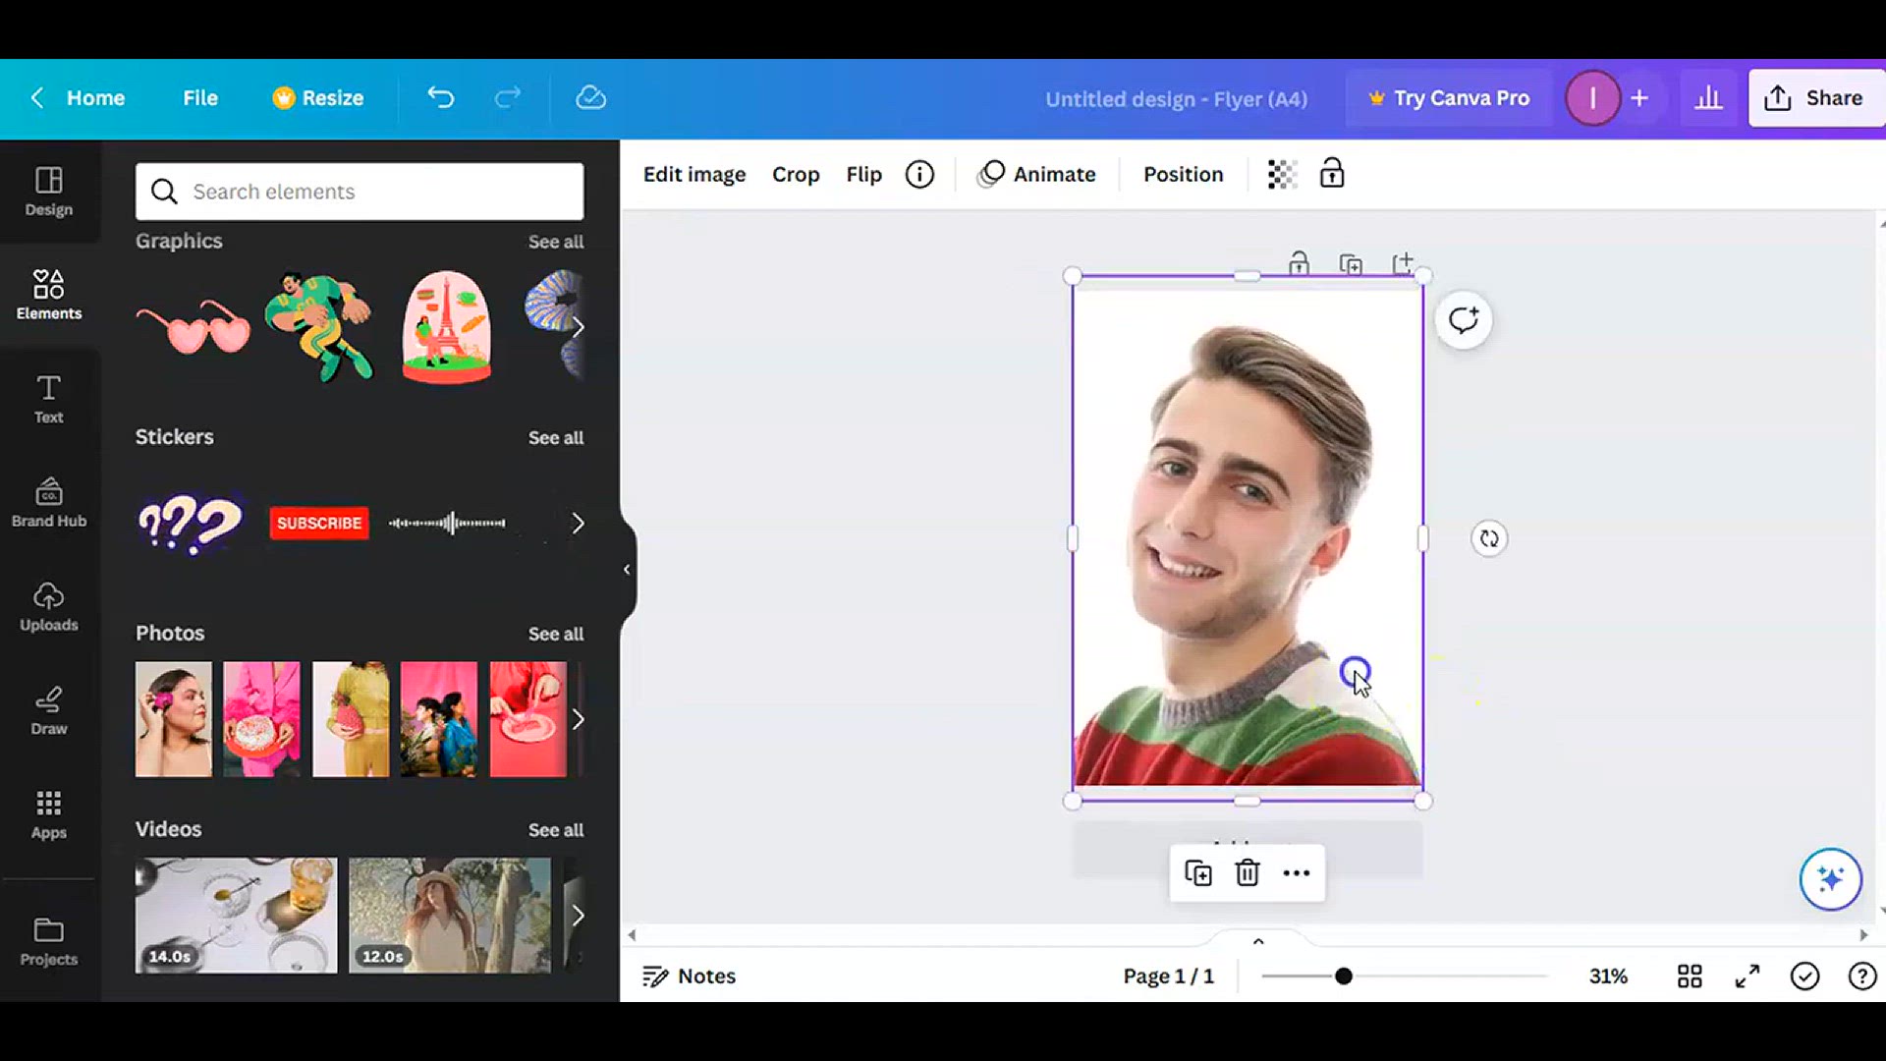
Task: Open the Brand Hub panel
Action: click(49, 503)
